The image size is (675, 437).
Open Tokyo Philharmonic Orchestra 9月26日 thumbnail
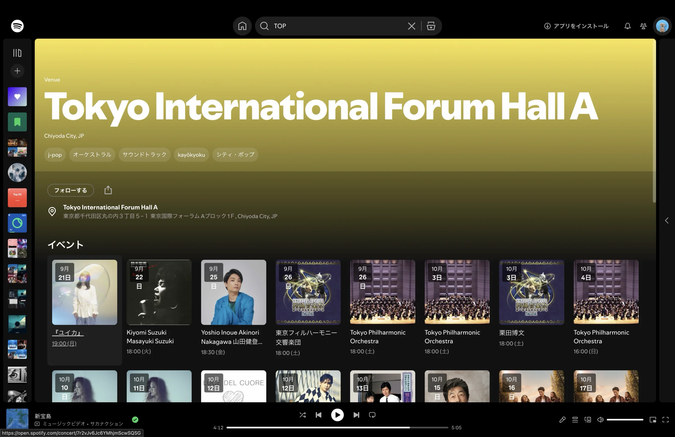pyautogui.click(x=383, y=292)
